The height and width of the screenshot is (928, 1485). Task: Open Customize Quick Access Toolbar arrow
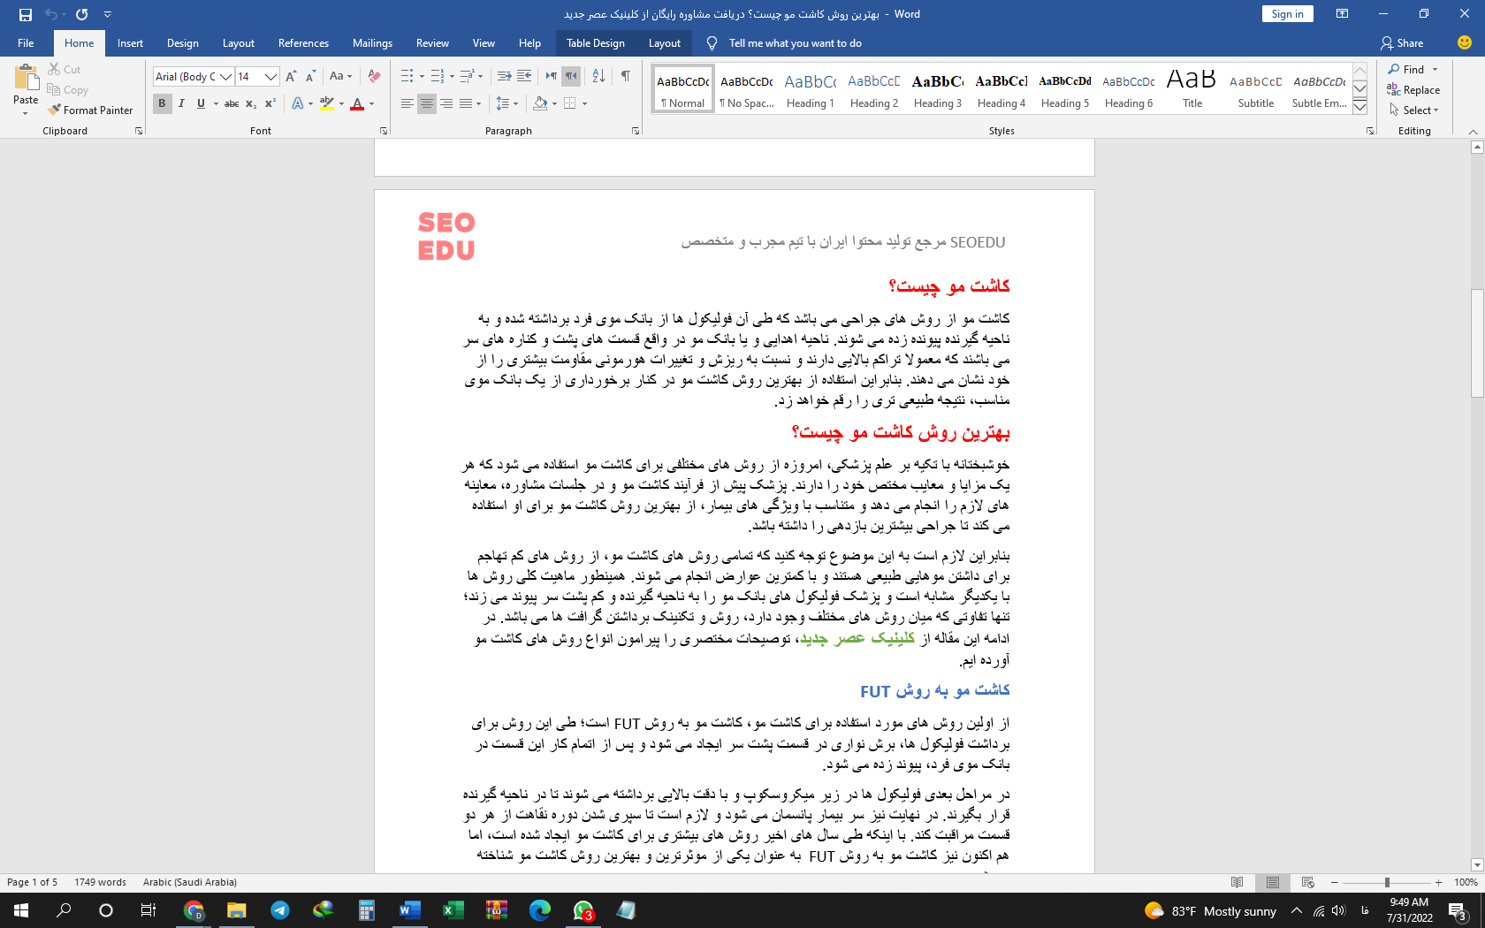[x=108, y=14]
